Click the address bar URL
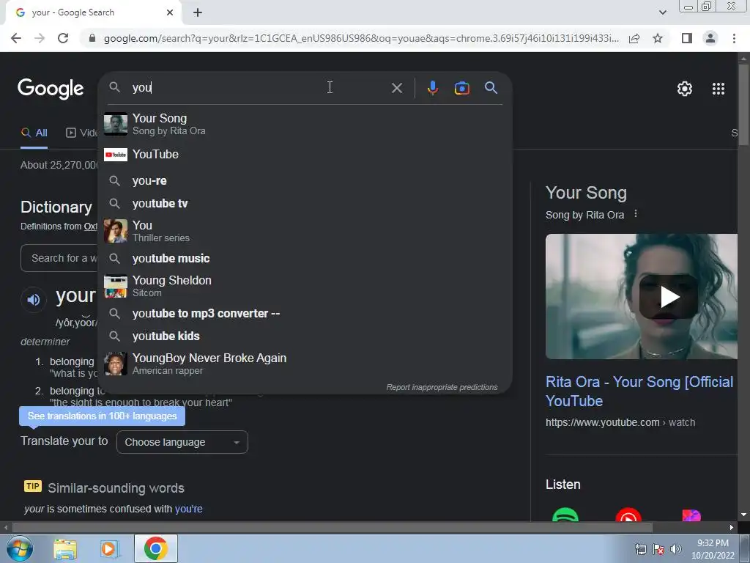The height and width of the screenshot is (563, 750). [361, 38]
